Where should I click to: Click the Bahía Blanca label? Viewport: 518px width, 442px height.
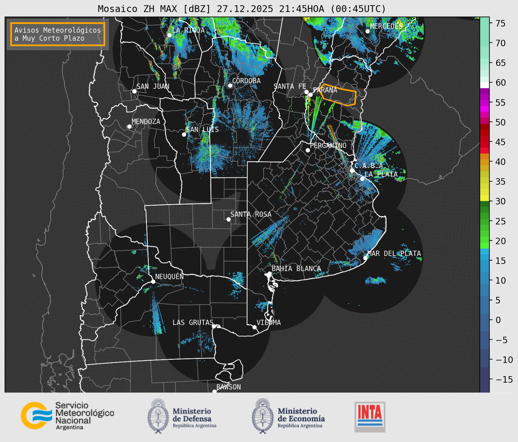click(296, 269)
